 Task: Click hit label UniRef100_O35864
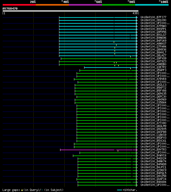click(153, 102)
